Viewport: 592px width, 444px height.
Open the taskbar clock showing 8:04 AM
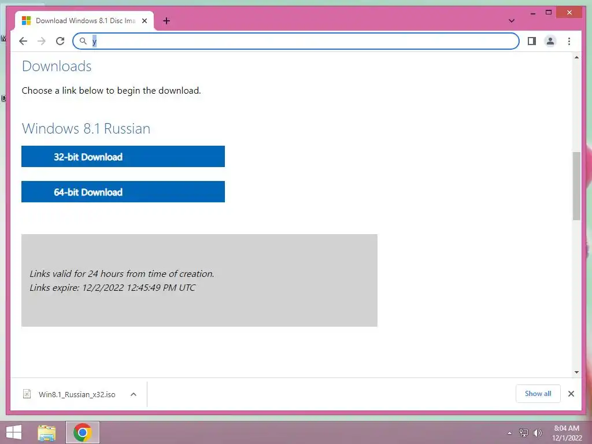(567, 433)
